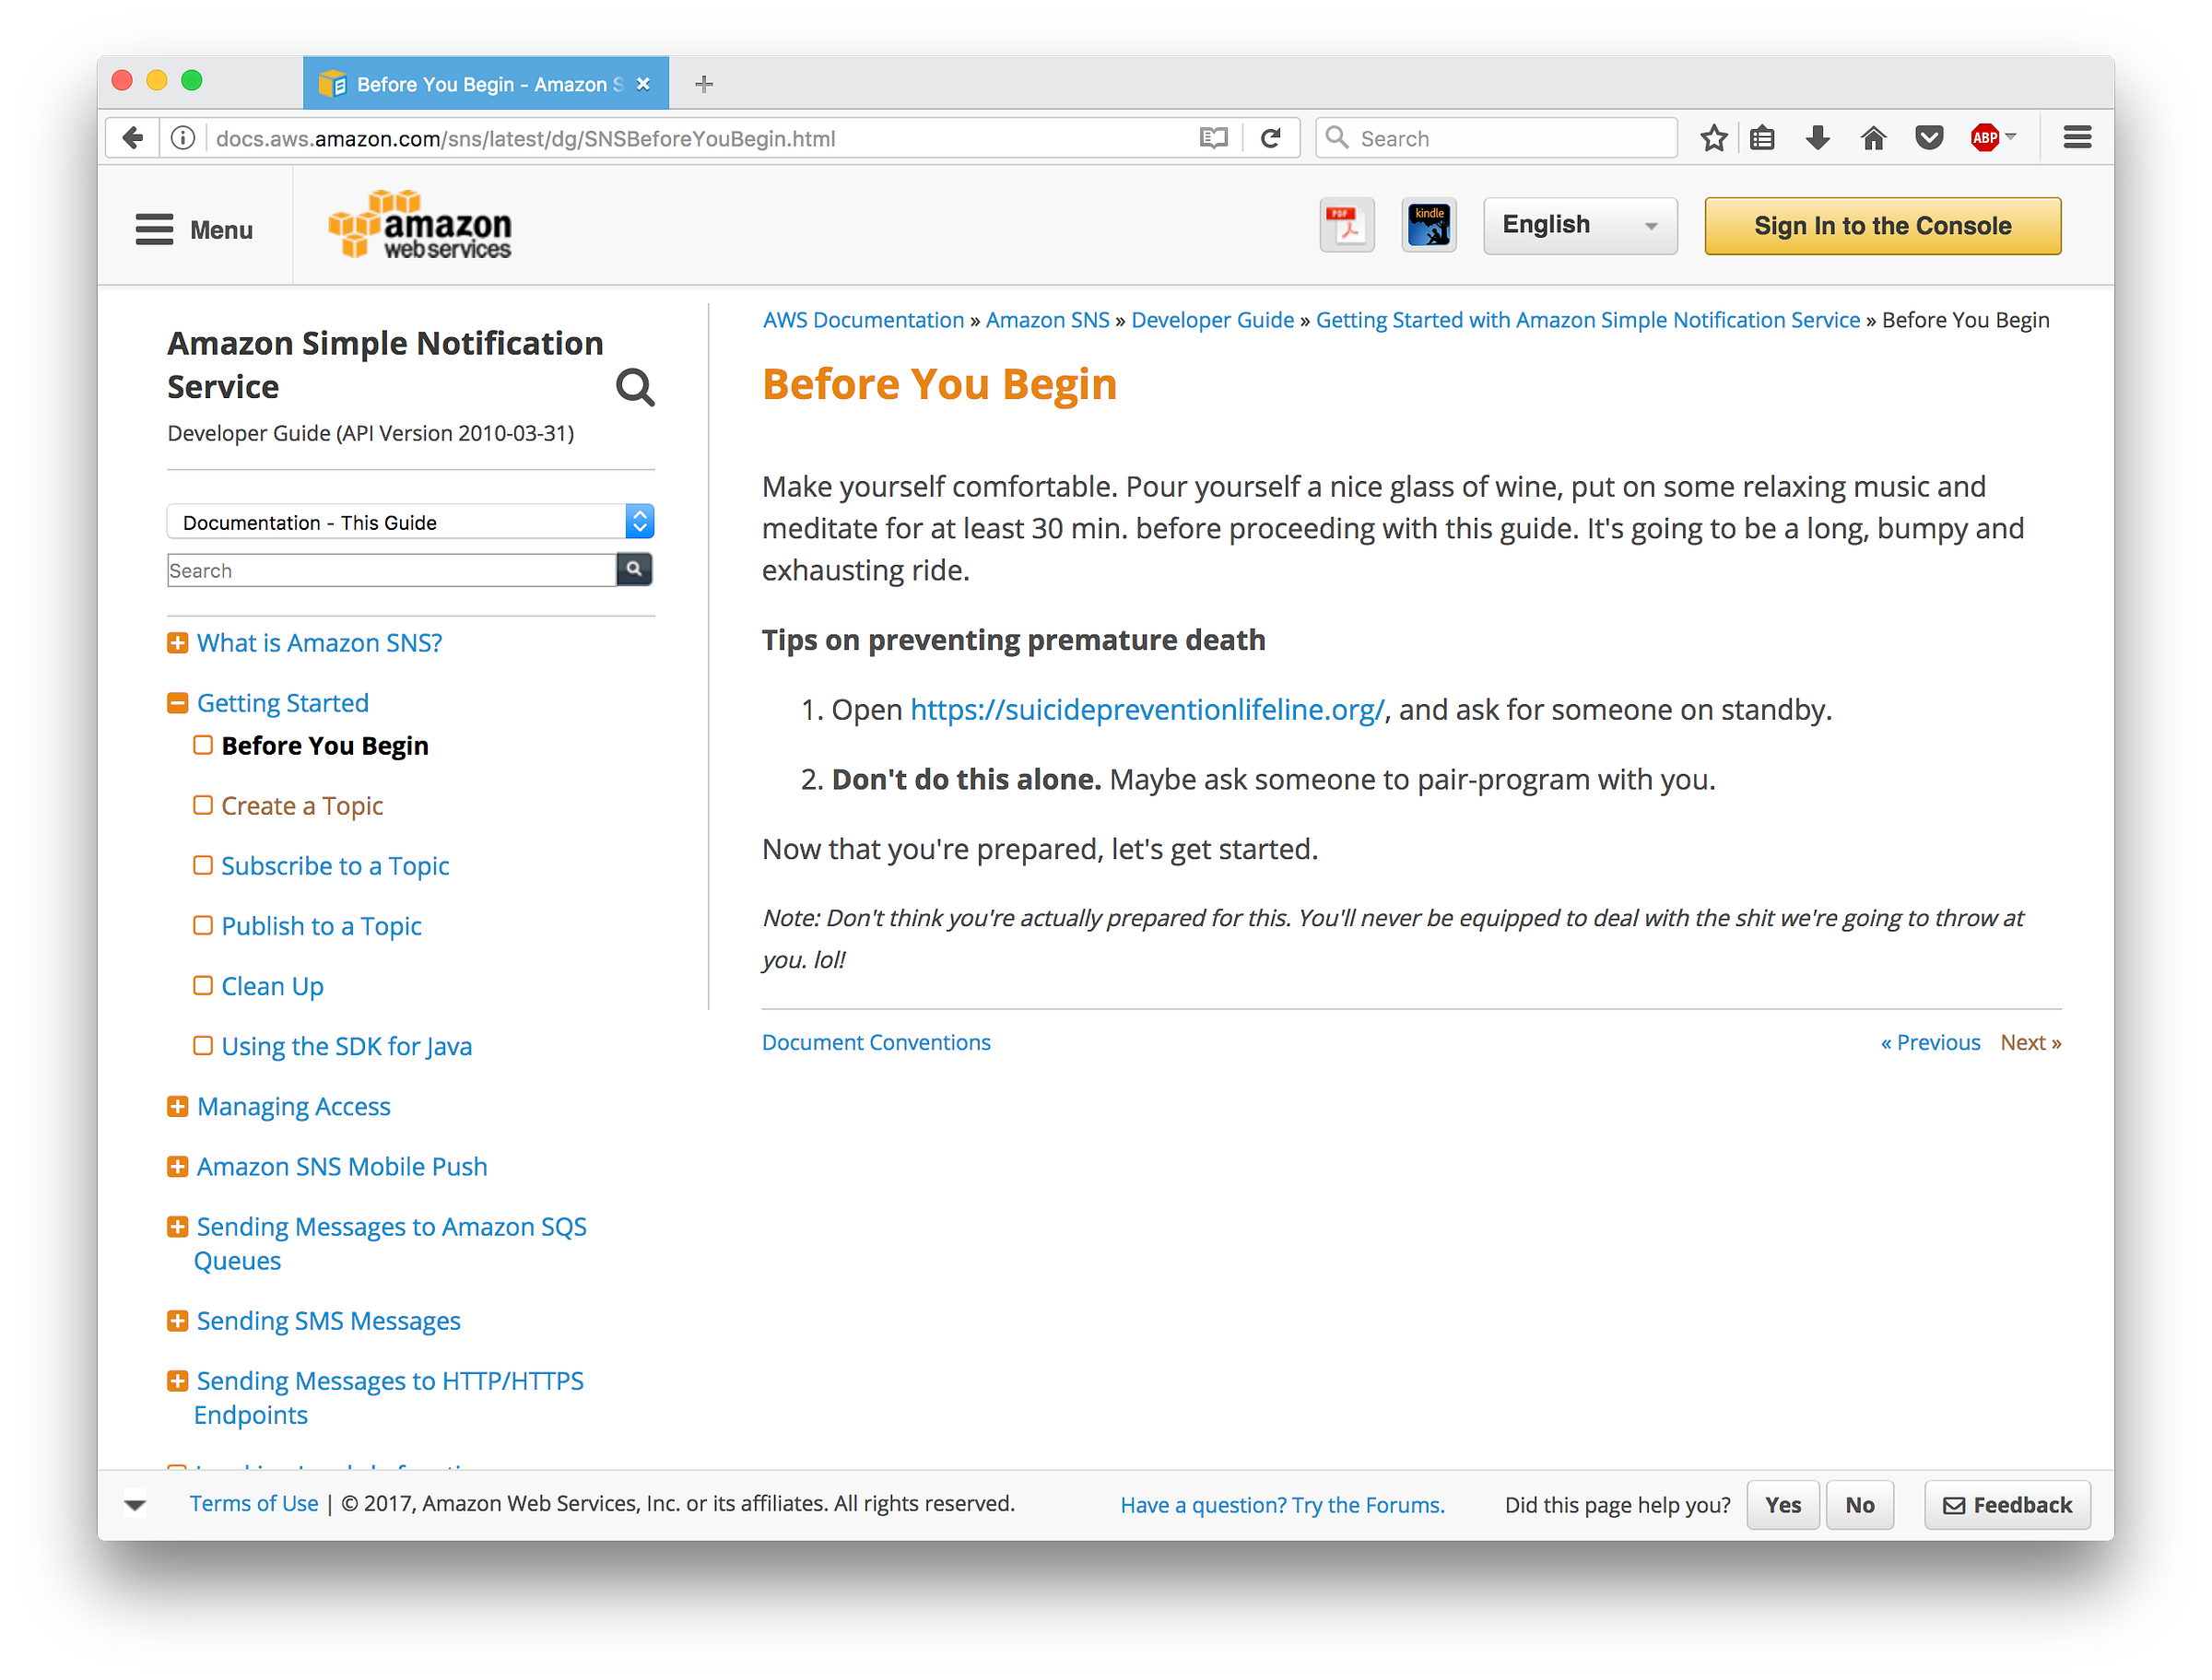Save page to Pocket icon

[x=1929, y=138]
